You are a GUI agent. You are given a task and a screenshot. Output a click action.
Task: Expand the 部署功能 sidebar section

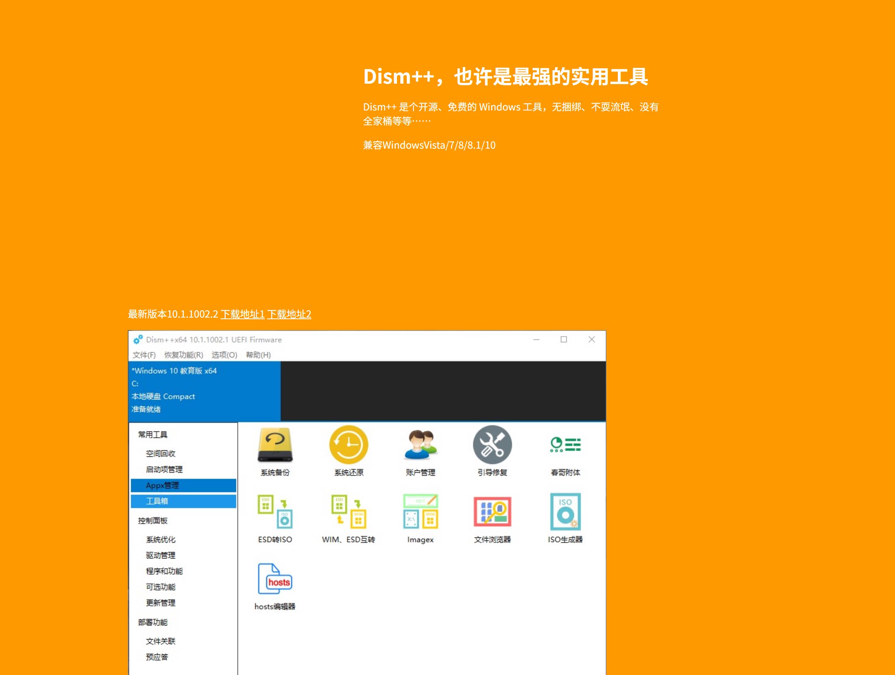coord(153,622)
